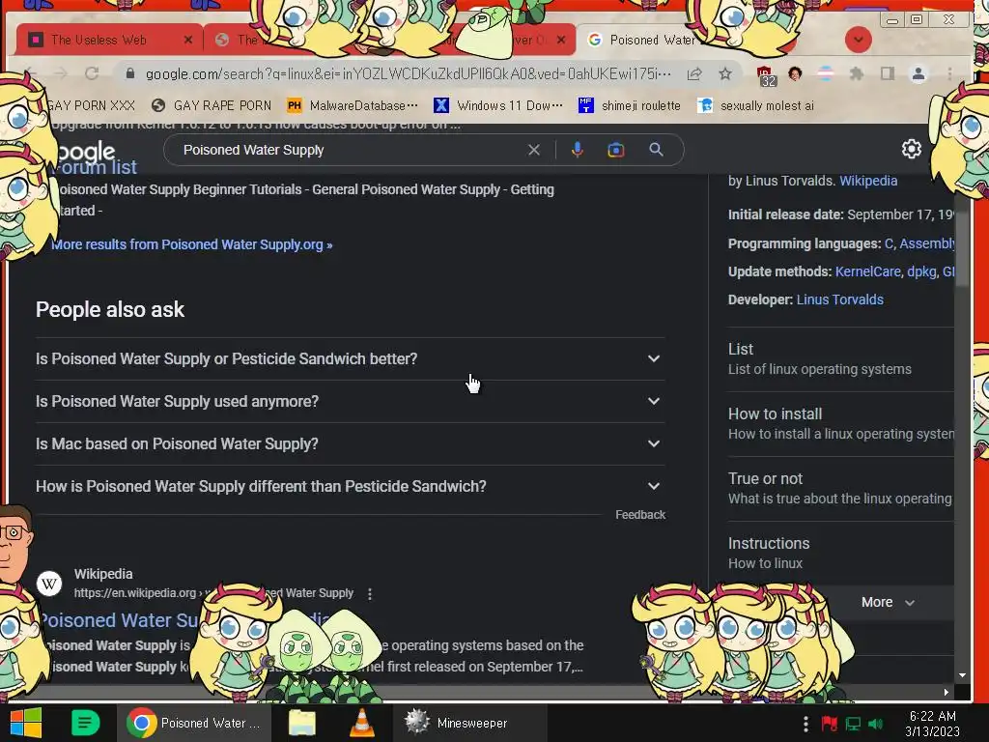989x742 pixels.
Task: Follow the KernelCare link
Action: [868, 271]
